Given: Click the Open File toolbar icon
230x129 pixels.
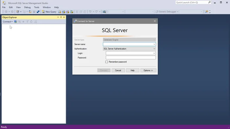Looking at the screenshot, I should [30, 12].
